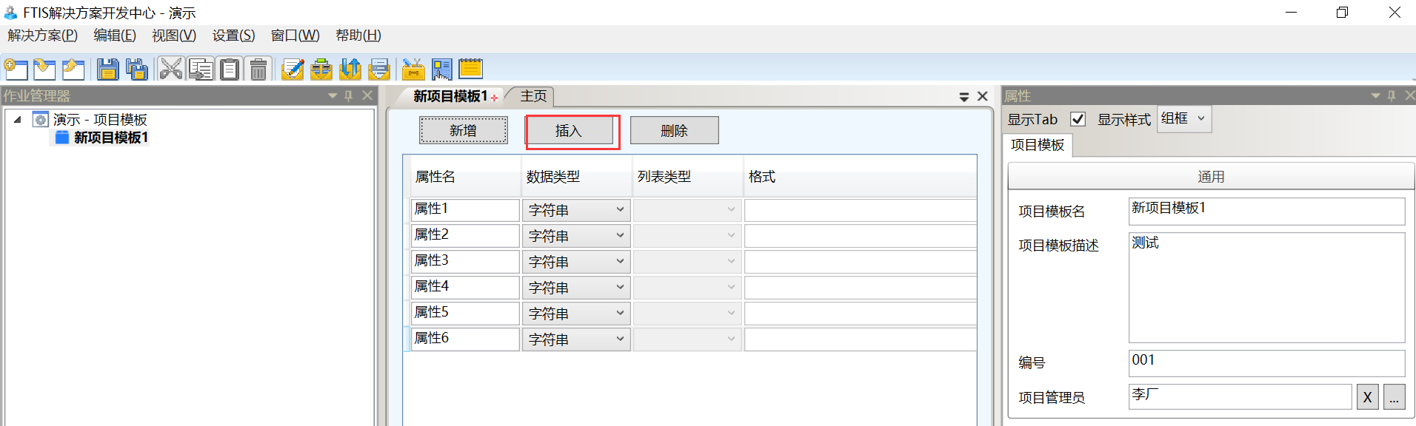Click the save floppy disk icon
This screenshot has height=426, width=1416.
click(x=108, y=70)
